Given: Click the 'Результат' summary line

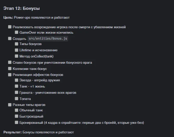Looking at the screenshot, I should point(38,132).
